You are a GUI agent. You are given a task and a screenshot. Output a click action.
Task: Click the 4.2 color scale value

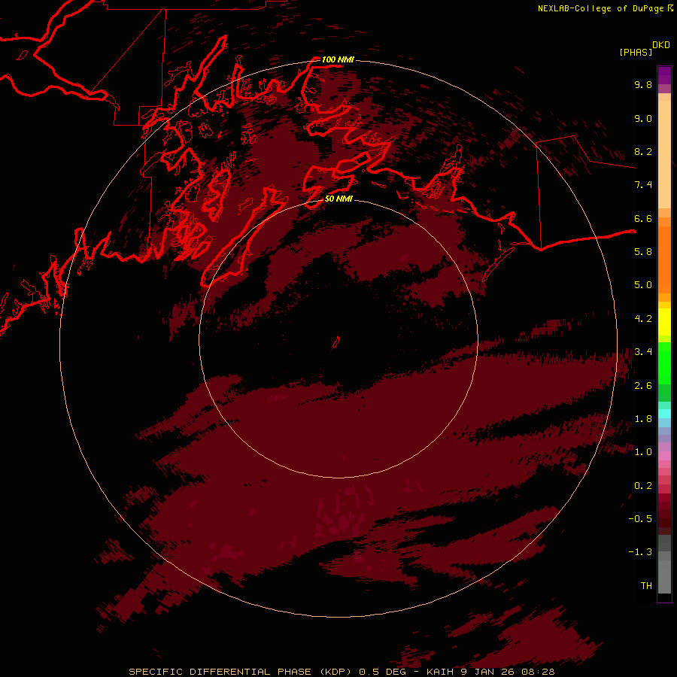pos(643,319)
